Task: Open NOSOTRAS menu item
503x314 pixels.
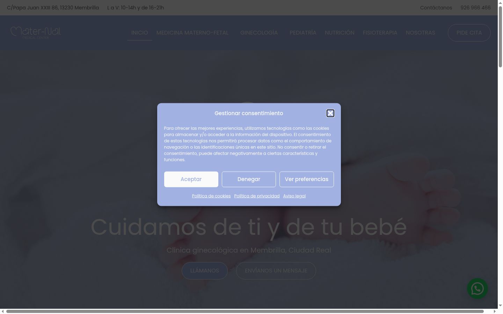Action: coord(421,33)
